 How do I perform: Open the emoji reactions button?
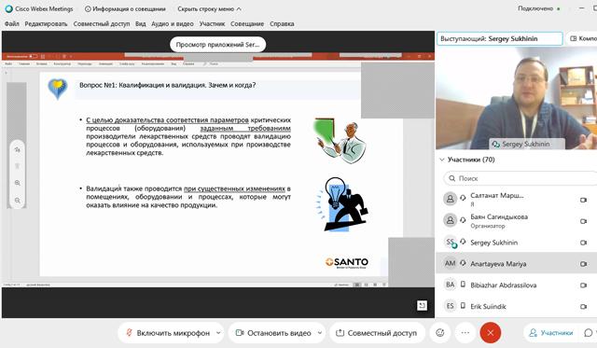point(440,333)
